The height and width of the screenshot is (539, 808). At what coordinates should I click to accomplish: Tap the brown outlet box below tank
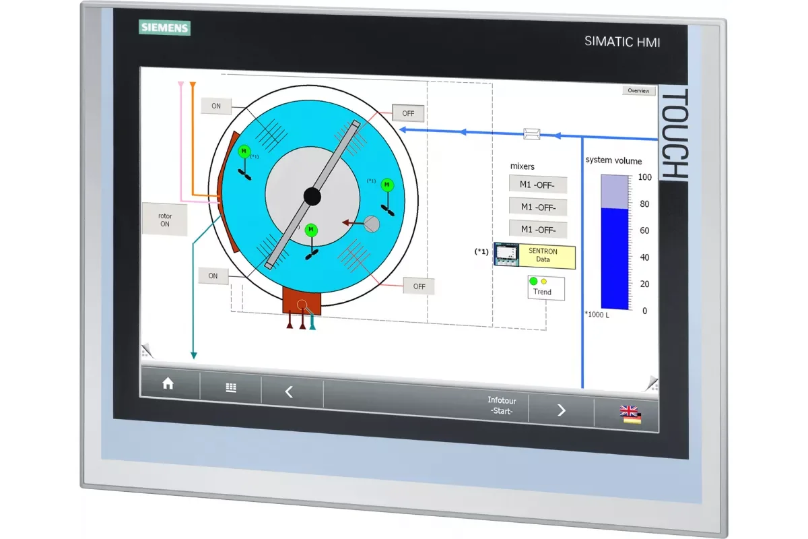point(302,300)
